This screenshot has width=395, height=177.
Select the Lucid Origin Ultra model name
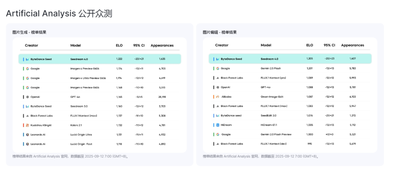(x=81, y=135)
